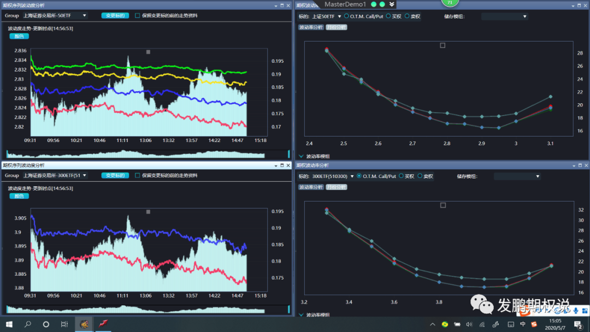This screenshot has width=590, height=332.
Task: Click right handle of 300ETF chart range navigator
Action: click(289, 309)
